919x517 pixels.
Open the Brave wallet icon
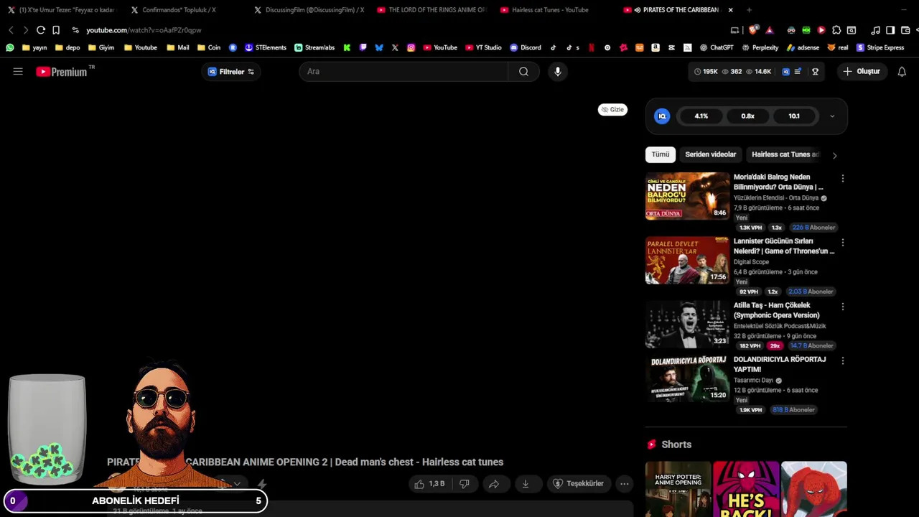pyautogui.click(x=905, y=30)
